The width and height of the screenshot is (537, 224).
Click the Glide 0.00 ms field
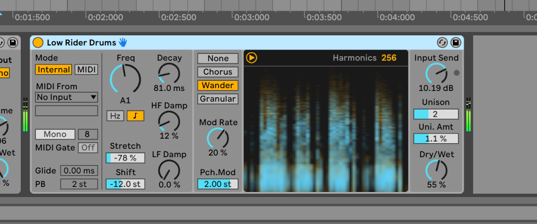click(79, 171)
